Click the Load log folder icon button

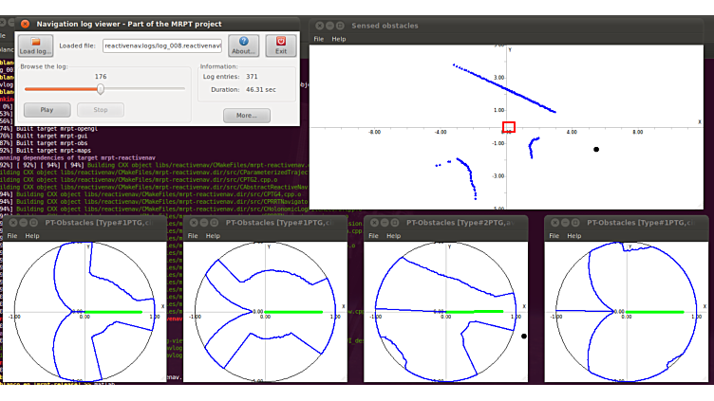36,46
